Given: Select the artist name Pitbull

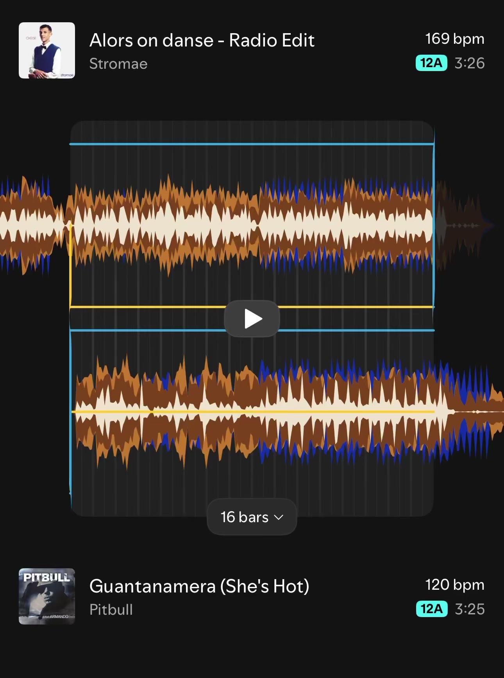Looking at the screenshot, I should pos(111,610).
